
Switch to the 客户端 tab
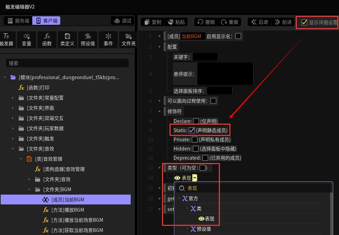[x=46, y=21]
